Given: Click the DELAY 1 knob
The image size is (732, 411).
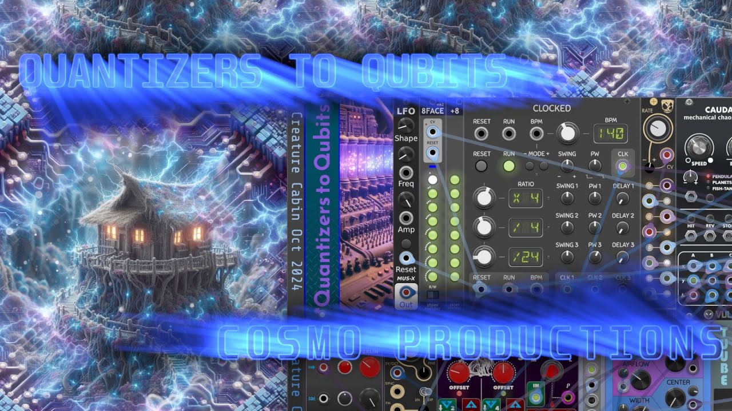Looking at the screenshot, I should (x=623, y=199).
